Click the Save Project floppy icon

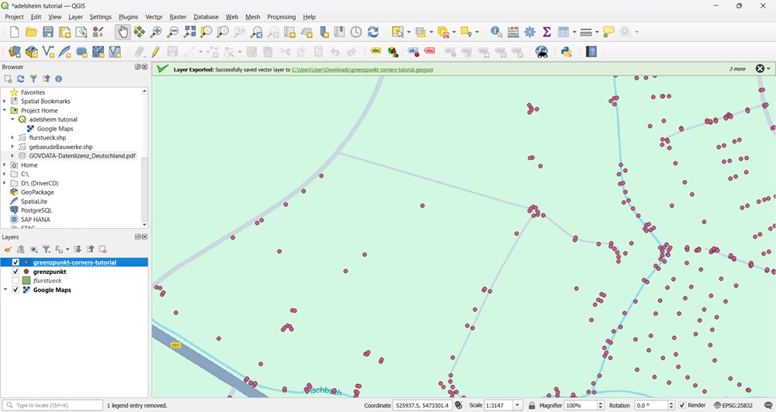48,32
